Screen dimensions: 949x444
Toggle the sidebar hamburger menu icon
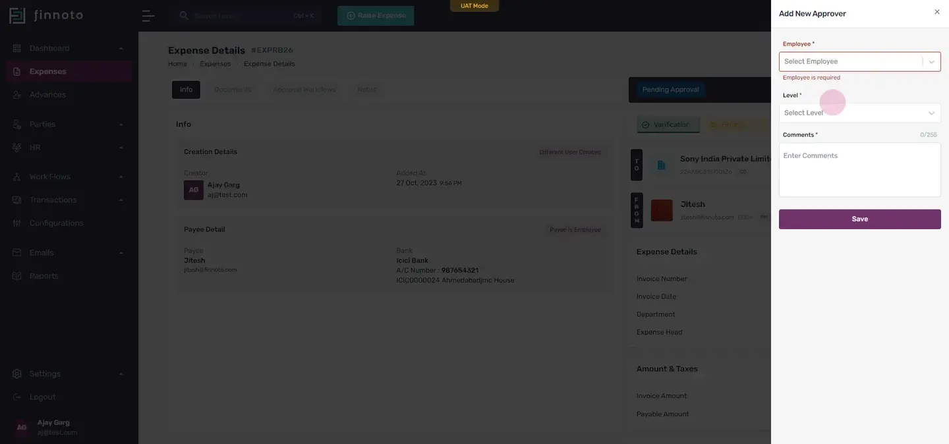pos(148,16)
